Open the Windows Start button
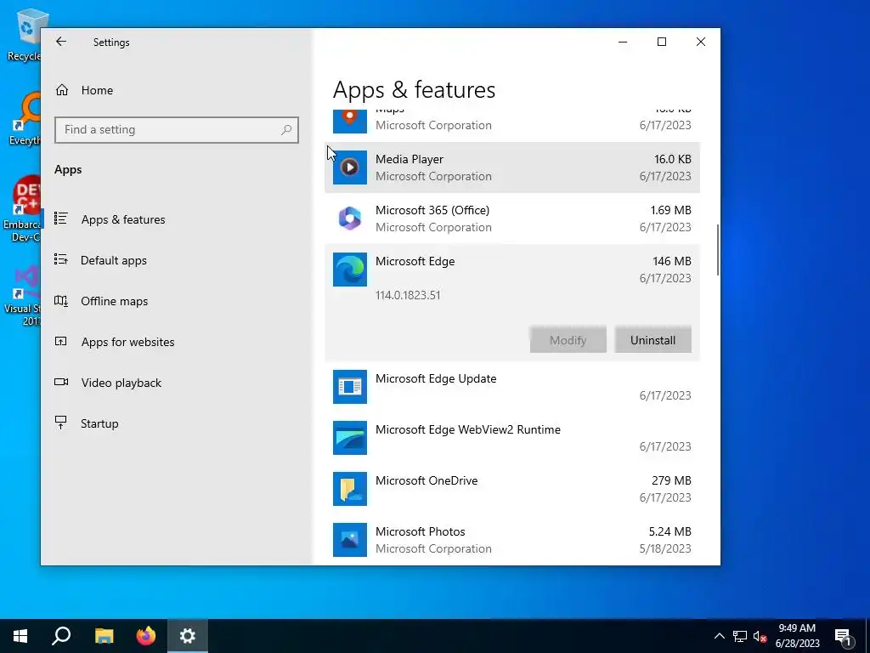Screen dimensions: 870x653 click(x=20, y=636)
